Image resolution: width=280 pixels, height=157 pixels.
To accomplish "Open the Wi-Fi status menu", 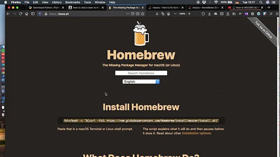I will 216,2.
